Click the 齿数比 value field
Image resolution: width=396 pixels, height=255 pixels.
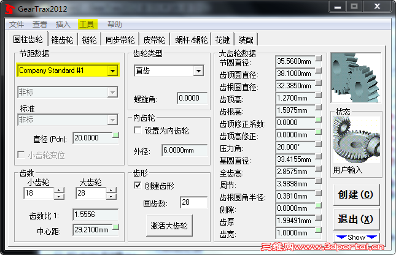(95, 215)
